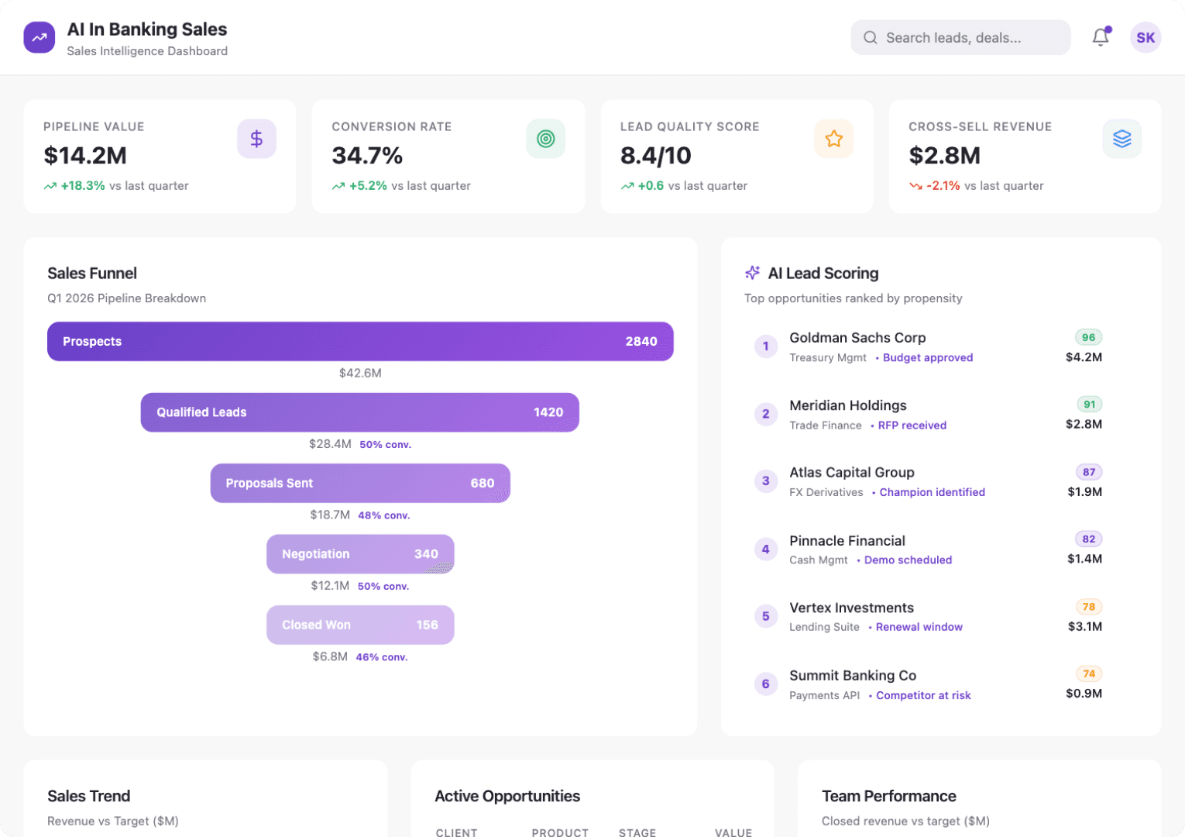
Task: Click the sparkle icon beside AI Lead Scoring
Action: (750, 273)
